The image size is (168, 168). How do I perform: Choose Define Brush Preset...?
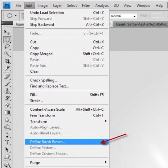click(67, 142)
